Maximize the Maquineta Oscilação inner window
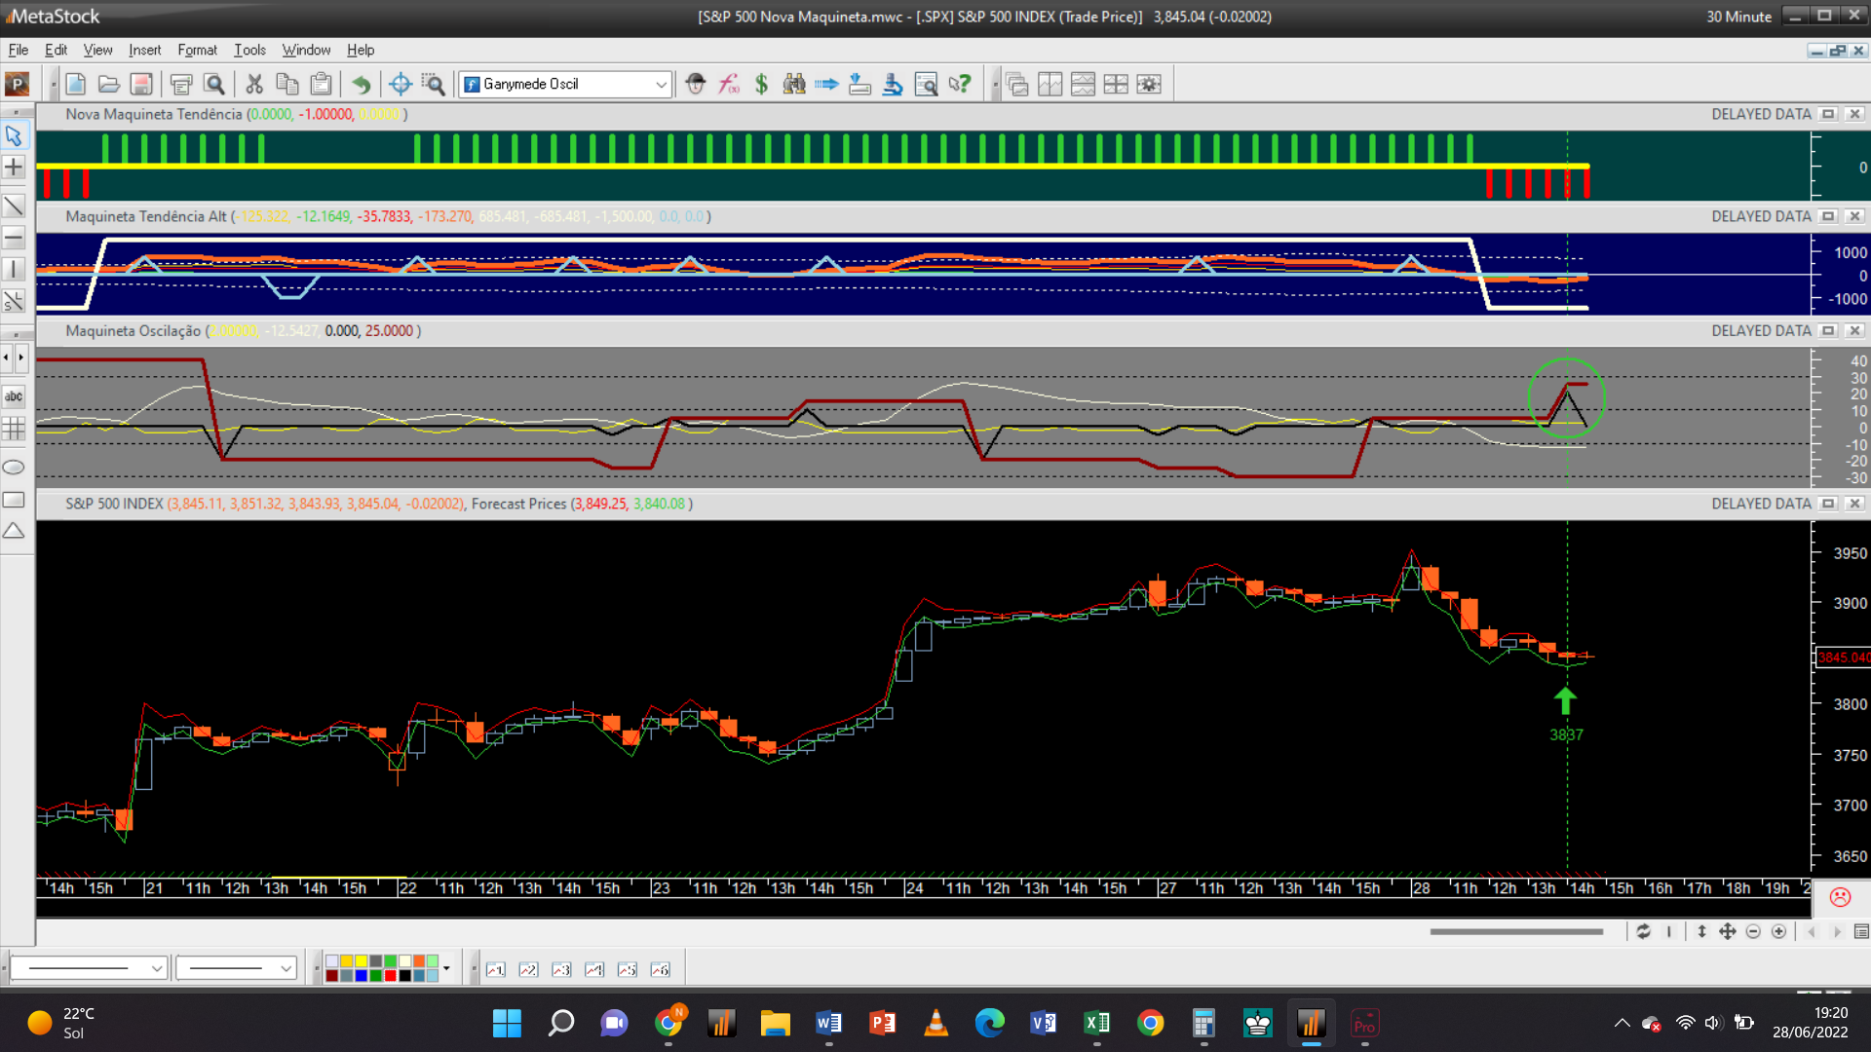The height and width of the screenshot is (1052, 1871). [1828, 331]
